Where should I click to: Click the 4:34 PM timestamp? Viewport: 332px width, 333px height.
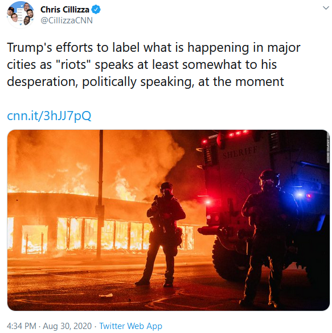pyautogui.click(x=22, y=326)
